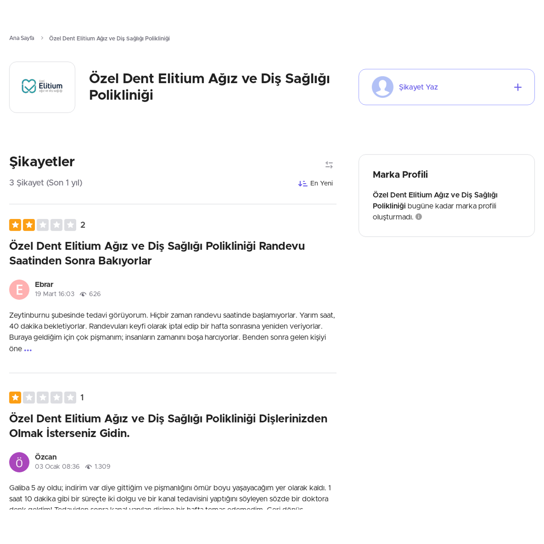Click the view count eye icon for Özcan

(x=88, y=467)
